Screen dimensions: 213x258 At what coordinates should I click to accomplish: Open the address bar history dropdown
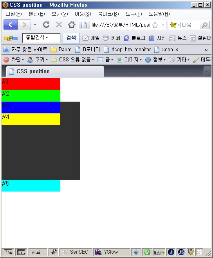point(163,25)
